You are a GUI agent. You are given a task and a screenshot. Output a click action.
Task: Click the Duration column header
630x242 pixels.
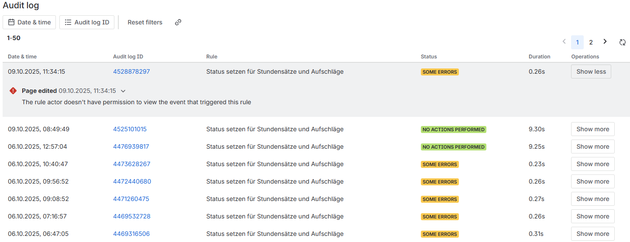(540, 57)
